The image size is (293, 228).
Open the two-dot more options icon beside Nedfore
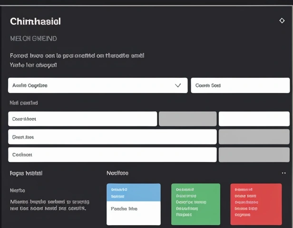click(x=284, y=173)
